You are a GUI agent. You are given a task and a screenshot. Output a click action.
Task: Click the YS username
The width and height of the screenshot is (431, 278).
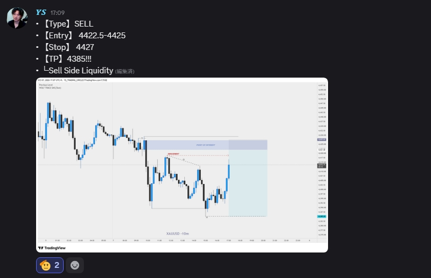41,12
